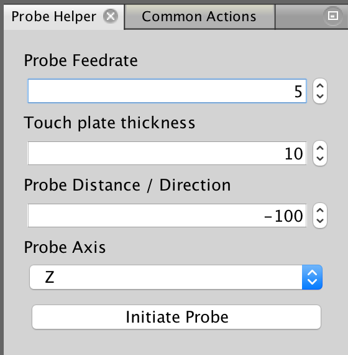Switch to the Common Actions tab
348x355 pixels.
point(199,17)
